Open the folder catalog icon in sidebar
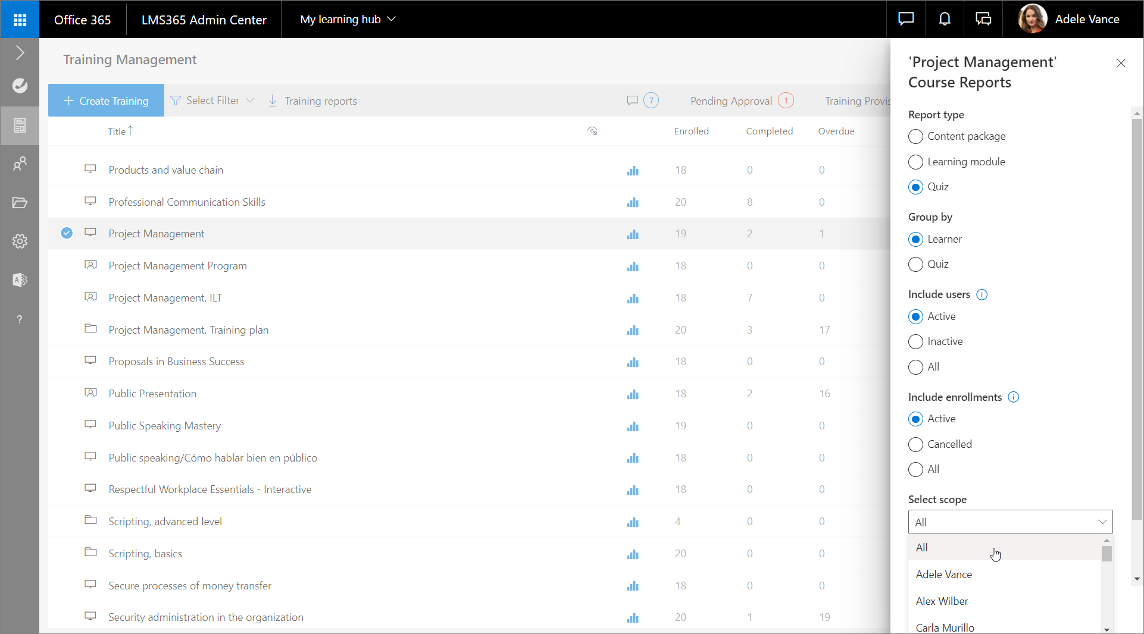Image resolution: width=1144 pixels, height=634 pixels. coord(20,202)
